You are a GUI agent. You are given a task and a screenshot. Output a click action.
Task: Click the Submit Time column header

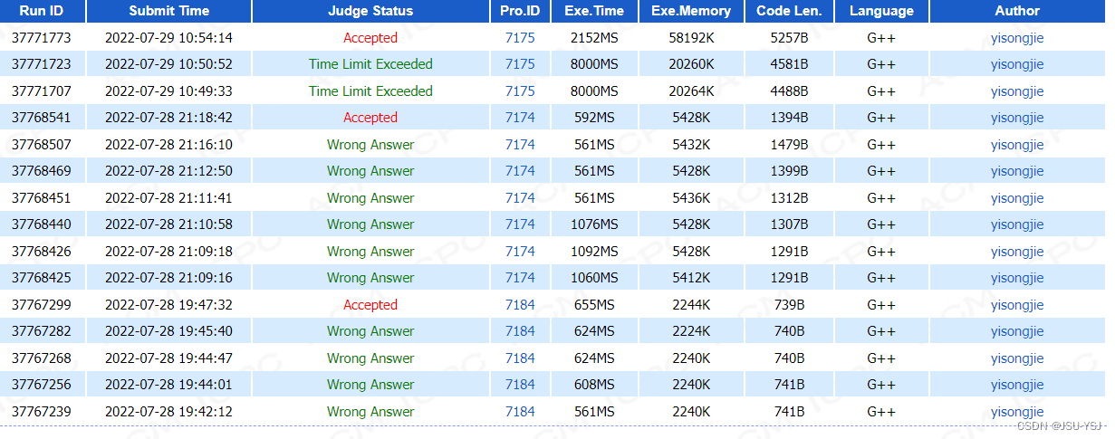click(x=169, y=11)
